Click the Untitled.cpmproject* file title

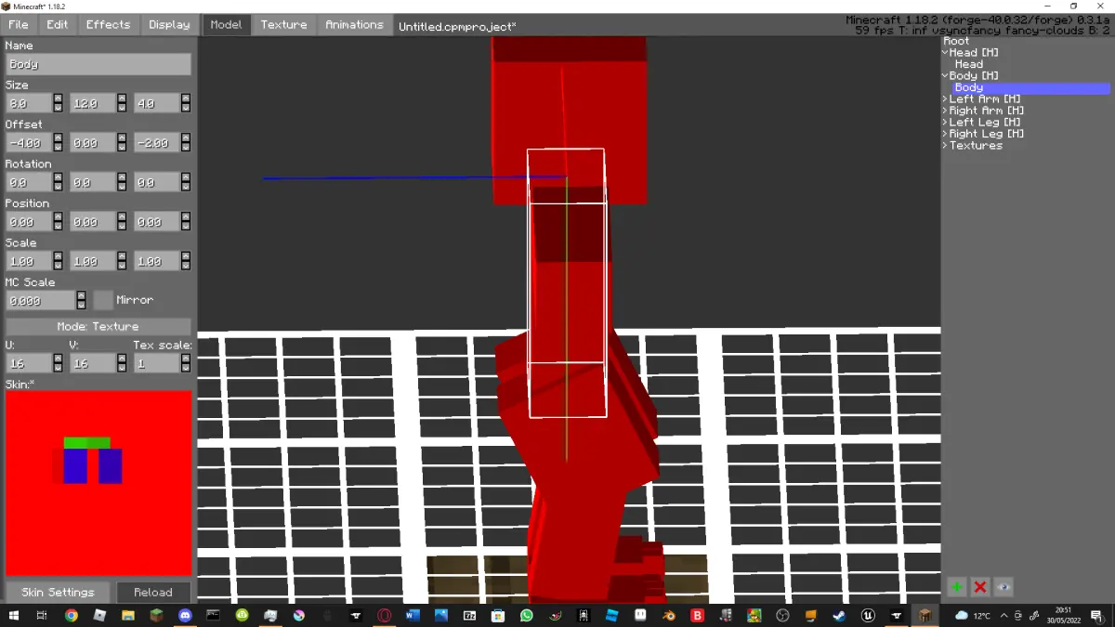tap(457, 26)
